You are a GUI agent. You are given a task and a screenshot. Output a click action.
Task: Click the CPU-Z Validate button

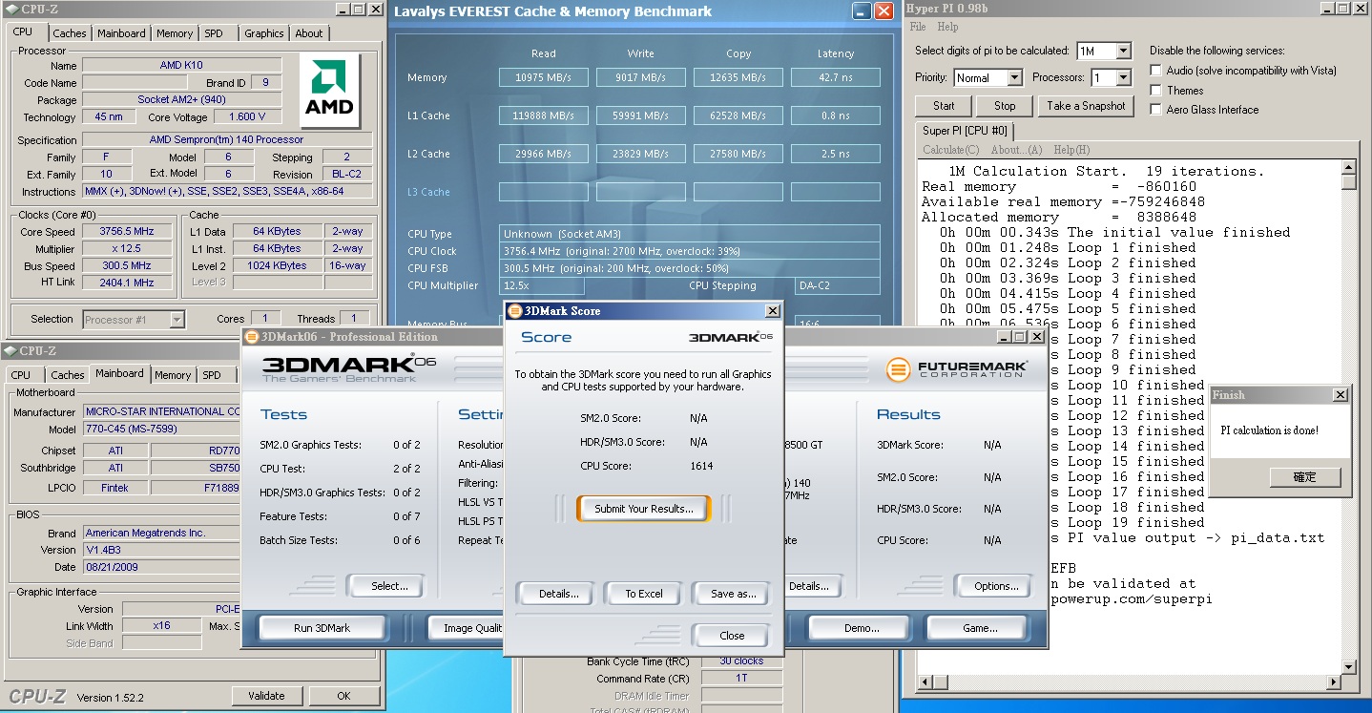(x=266, y=696)
